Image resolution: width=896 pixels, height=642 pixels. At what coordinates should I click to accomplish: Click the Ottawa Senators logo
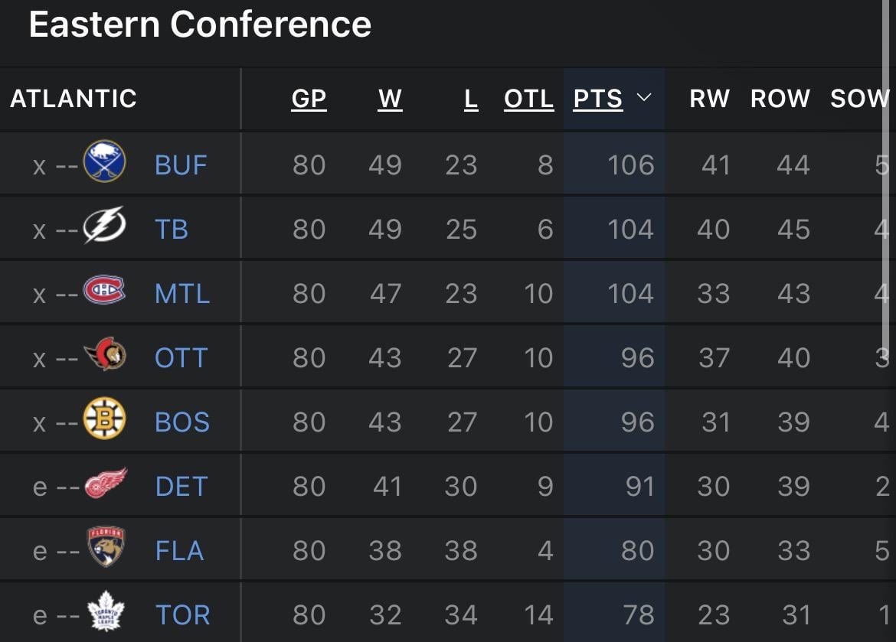(x=105, y=355)
